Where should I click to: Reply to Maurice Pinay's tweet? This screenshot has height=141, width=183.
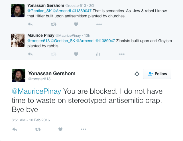(x=30, y=54)
